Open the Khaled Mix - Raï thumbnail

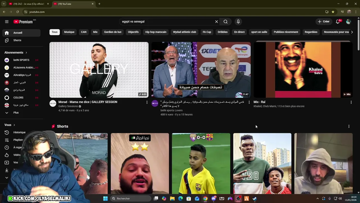click(303, 70)
